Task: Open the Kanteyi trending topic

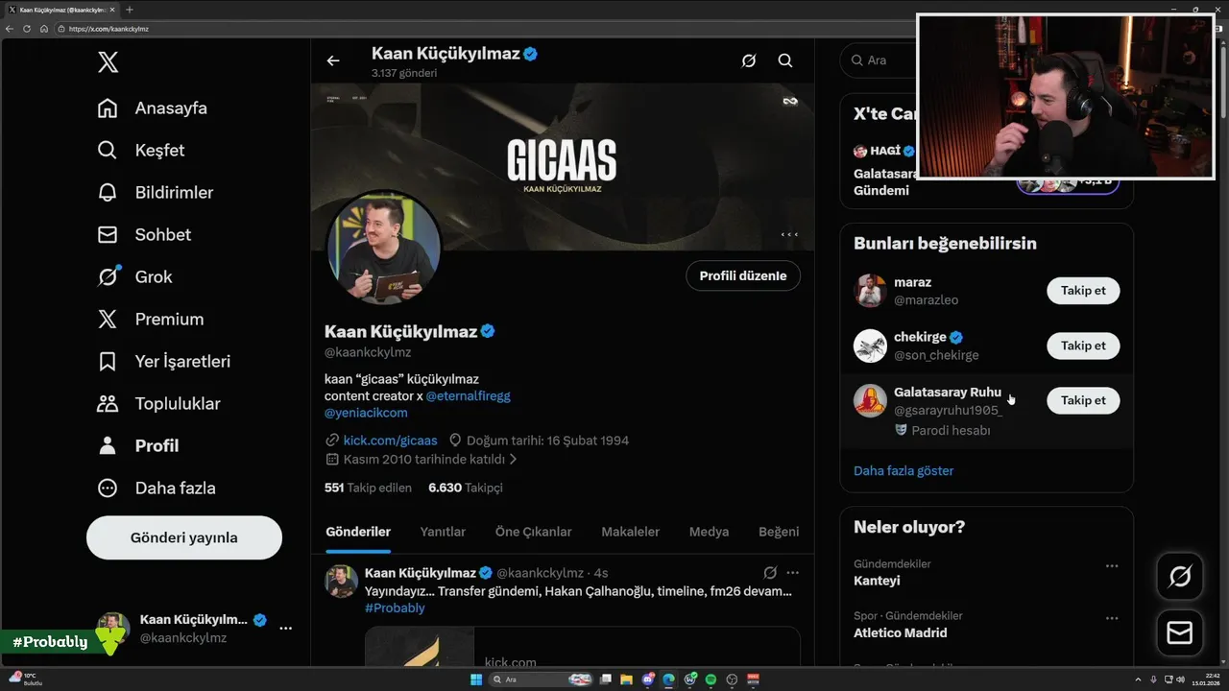Action: 877,581
